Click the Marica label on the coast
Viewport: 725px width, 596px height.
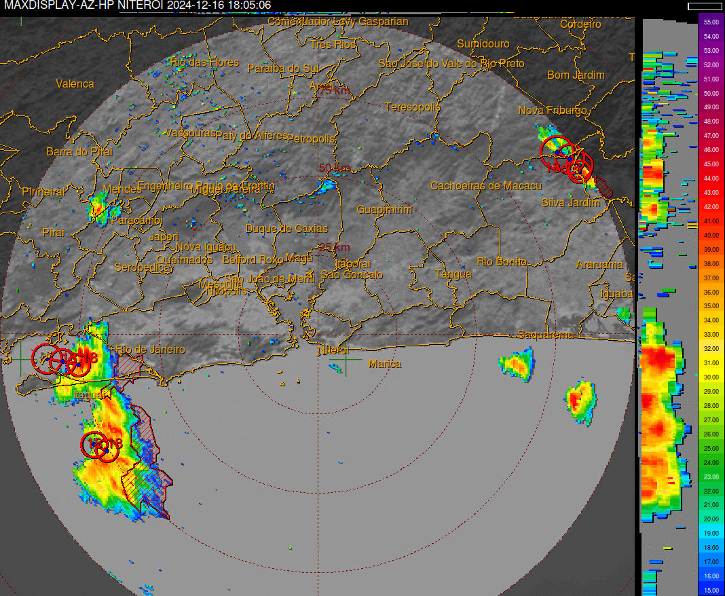pos(384,364)
